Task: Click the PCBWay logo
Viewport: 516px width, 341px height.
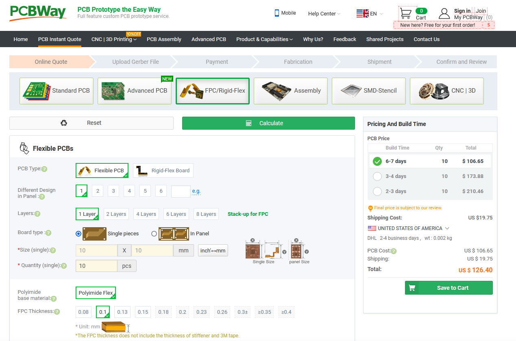Action: click(x=37, y=13)
